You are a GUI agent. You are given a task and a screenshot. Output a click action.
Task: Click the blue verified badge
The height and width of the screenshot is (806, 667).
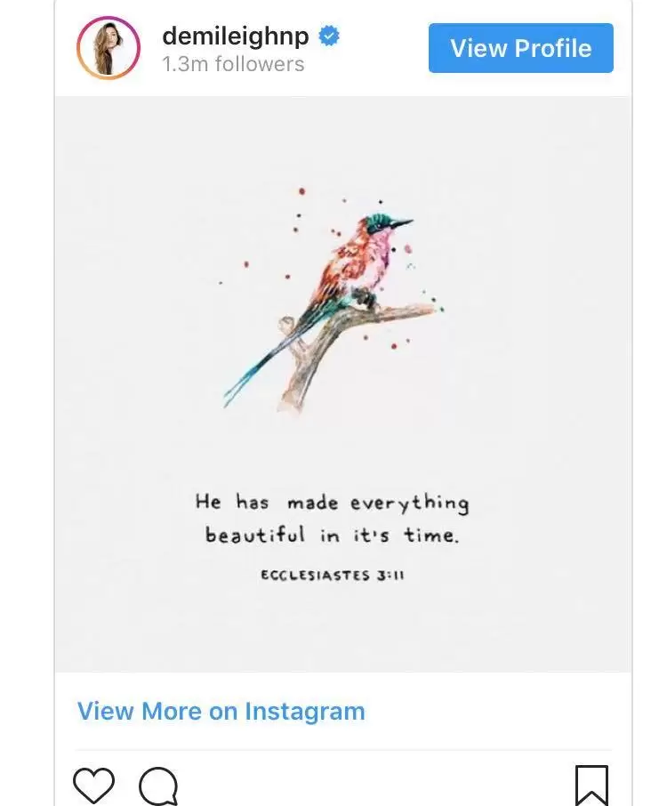[x=329, y=36]
